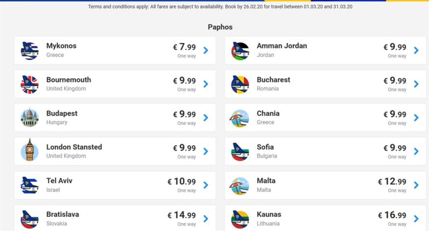Click the €9.99 price for Bucharest
Screen dimensions: 429x231
395,81
